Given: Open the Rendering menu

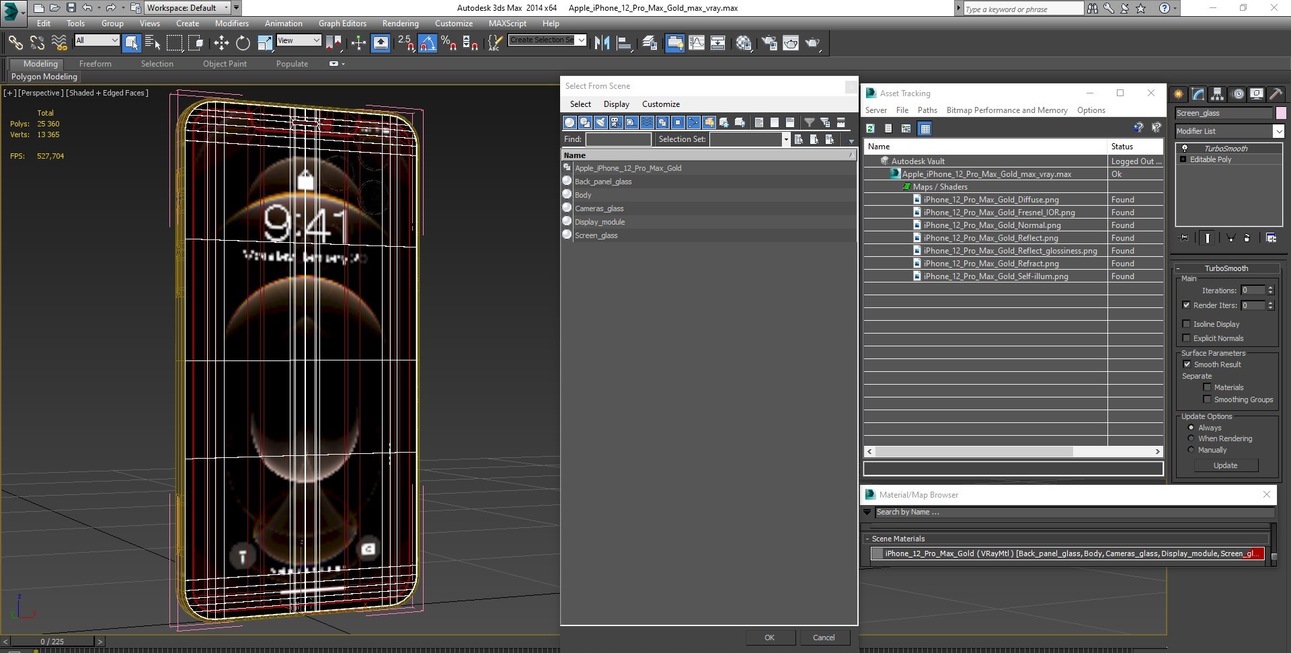Looking at the screenshot, I should point(400,23).
